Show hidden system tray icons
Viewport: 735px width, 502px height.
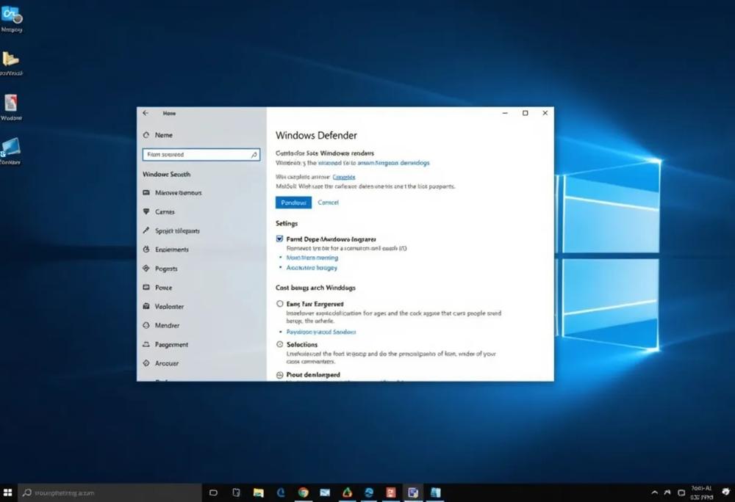click(x=654, y=492)
